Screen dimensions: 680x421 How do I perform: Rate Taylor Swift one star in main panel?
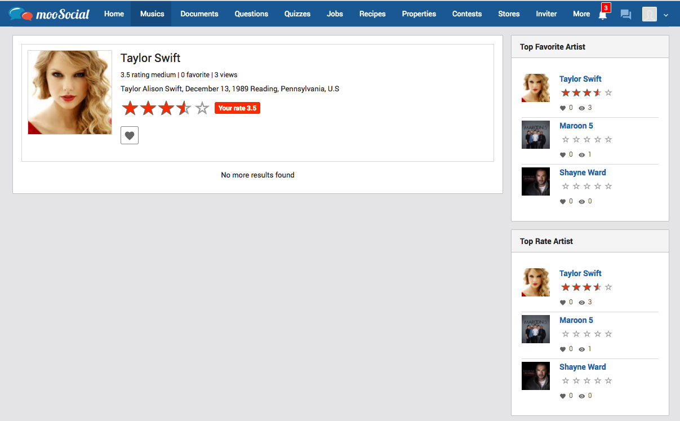coord(130,108)
